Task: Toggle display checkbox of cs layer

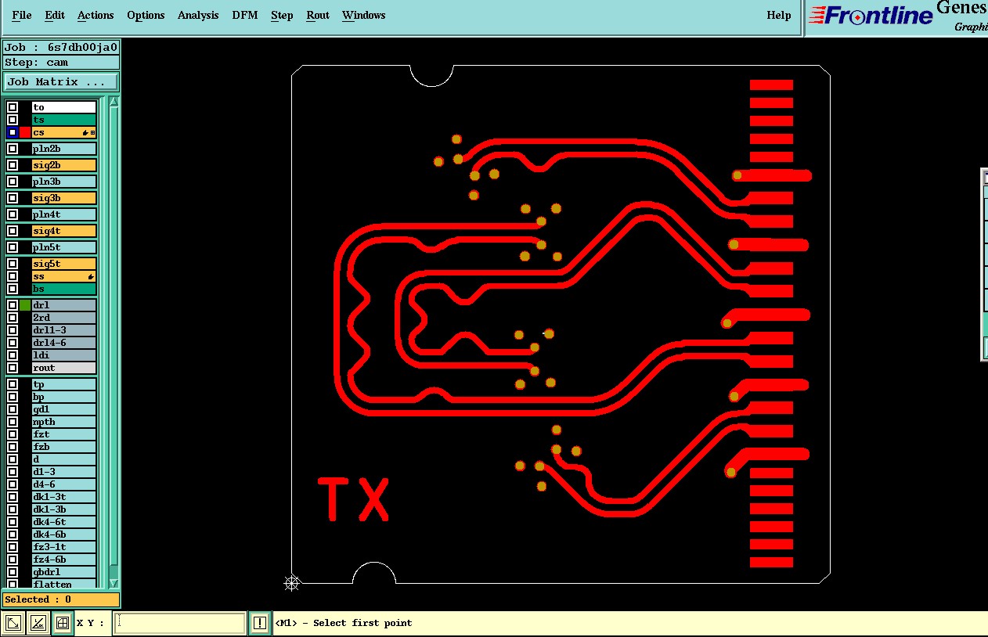Action: point(13,132)
